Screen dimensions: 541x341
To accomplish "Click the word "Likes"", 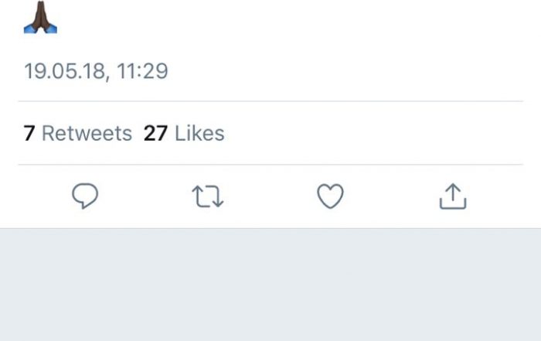I will pyautogui.click(x=199, y=133).
